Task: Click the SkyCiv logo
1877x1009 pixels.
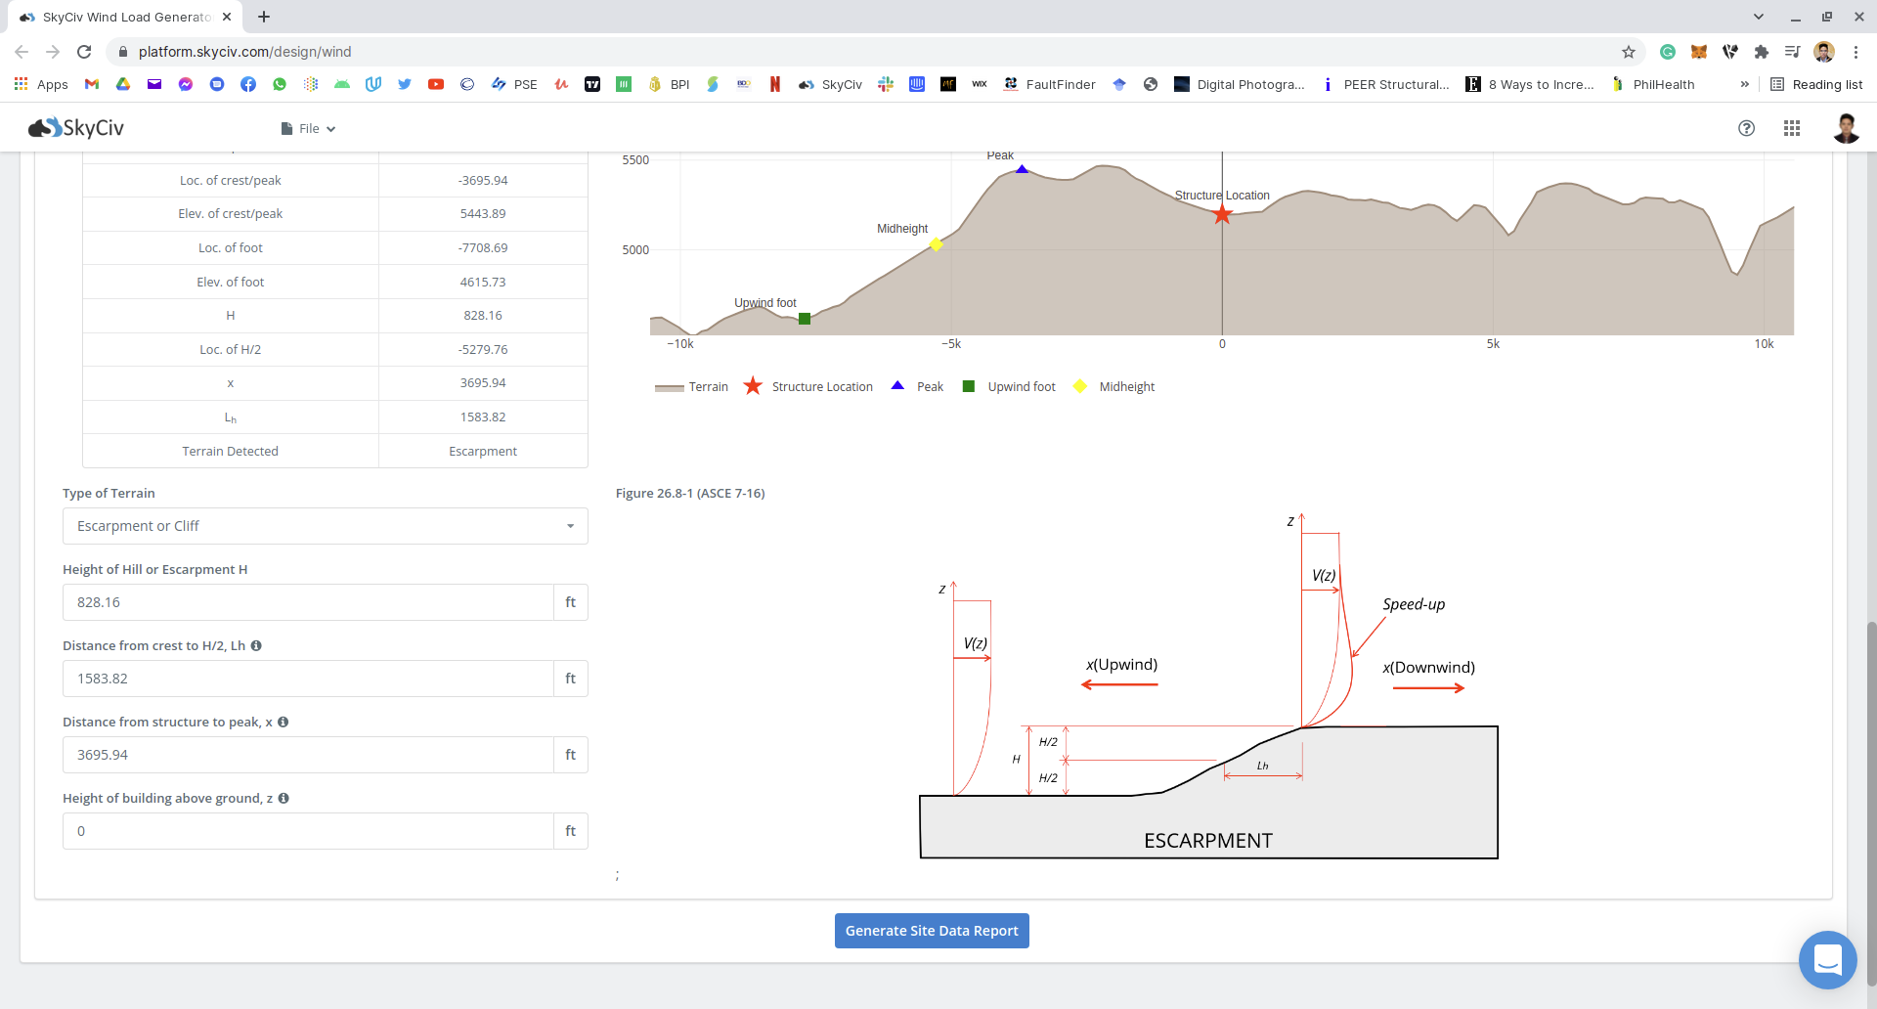Action: point(76,128)
